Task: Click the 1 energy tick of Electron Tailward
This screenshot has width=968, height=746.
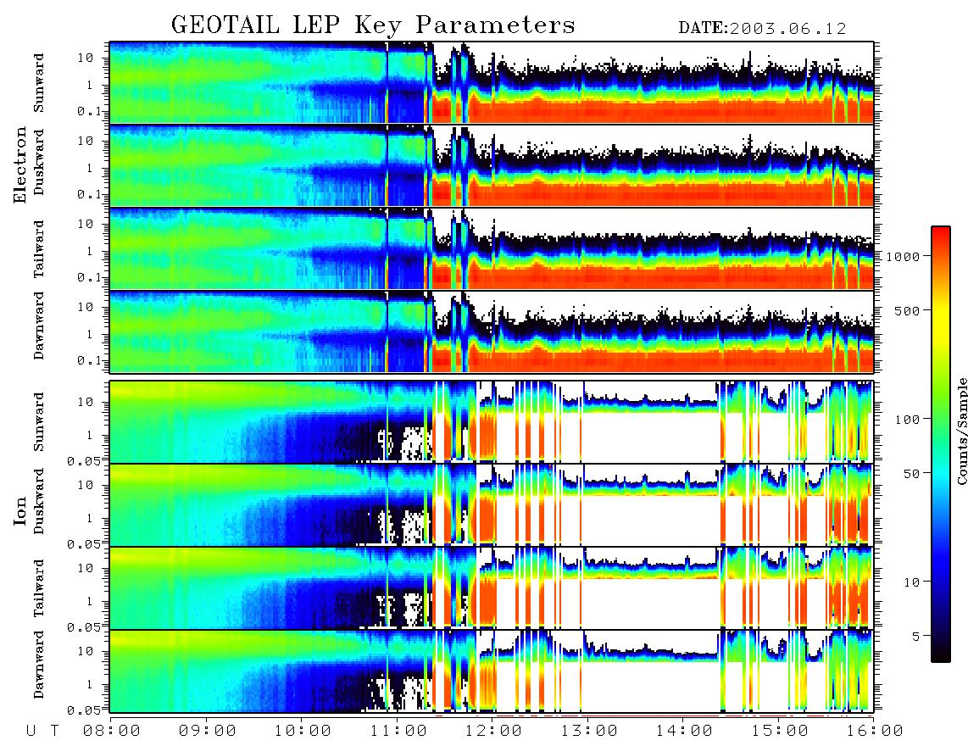Action: tap(90, 251)
